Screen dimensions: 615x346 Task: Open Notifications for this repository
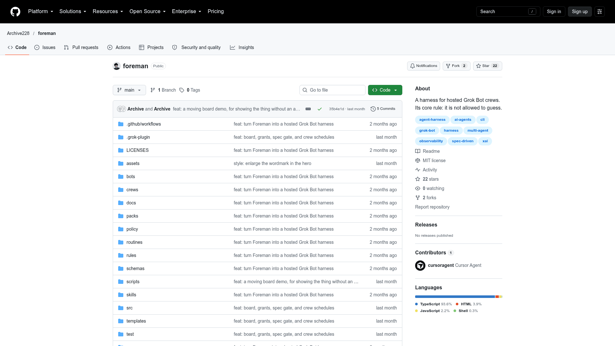pos(423,66)
